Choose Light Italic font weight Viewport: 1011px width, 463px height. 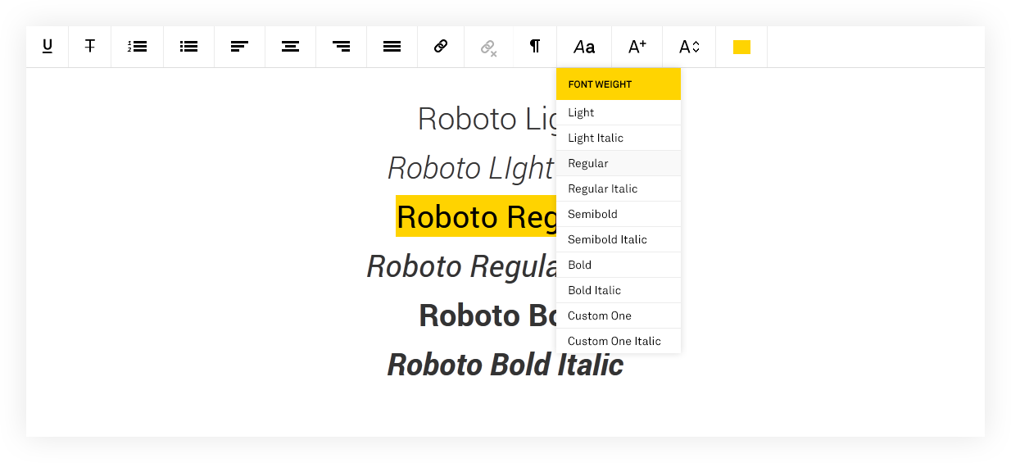[x=596, y=138]
